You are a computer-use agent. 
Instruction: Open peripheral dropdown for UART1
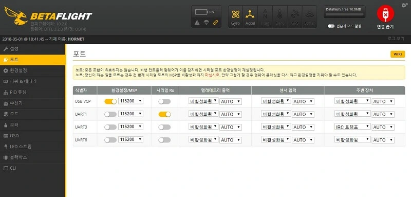pos(352,114)
